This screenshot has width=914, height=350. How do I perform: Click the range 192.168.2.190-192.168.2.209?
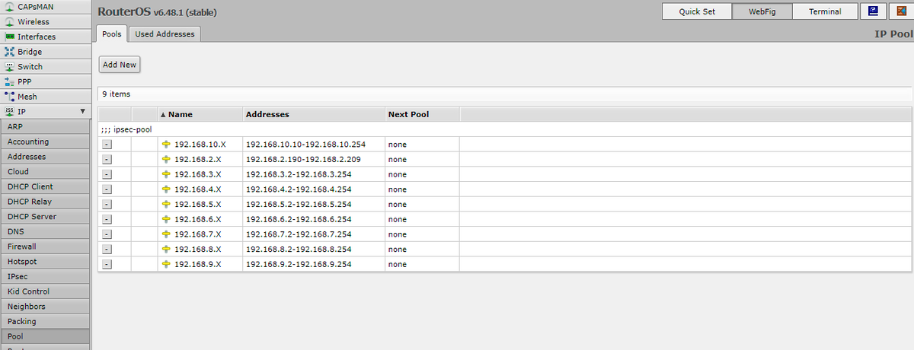(x=303, y=160)
